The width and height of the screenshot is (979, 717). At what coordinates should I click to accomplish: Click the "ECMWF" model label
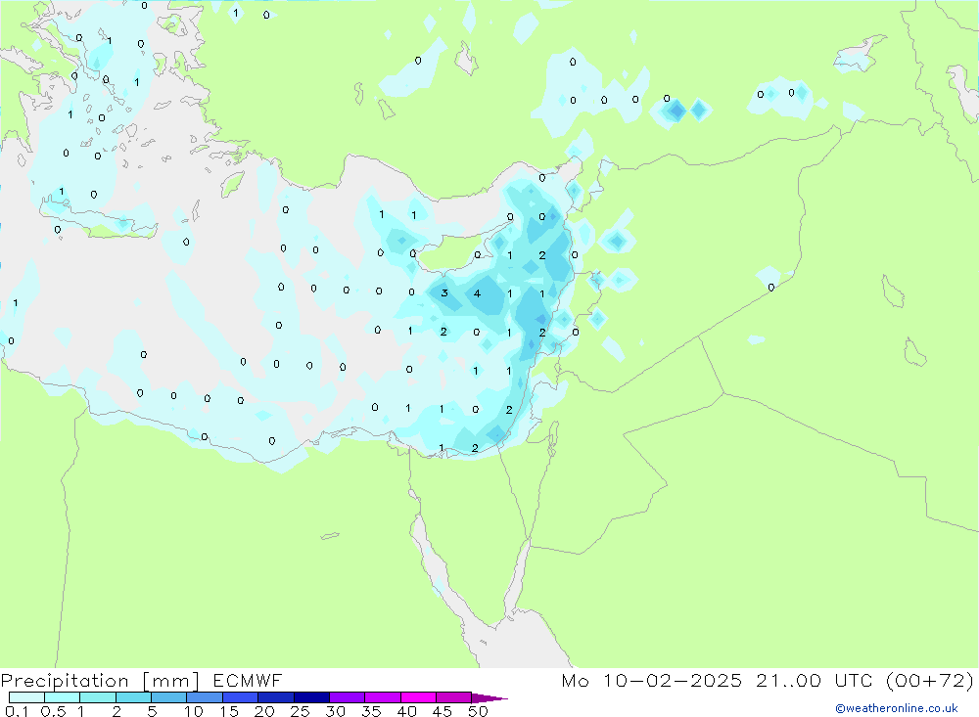point(248,681)
